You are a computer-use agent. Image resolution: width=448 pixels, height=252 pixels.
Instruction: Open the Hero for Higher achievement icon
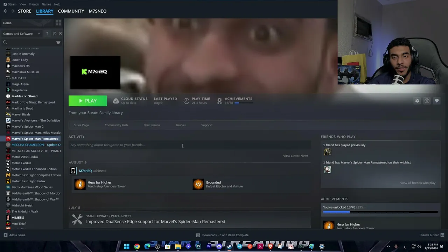point(80,184)
